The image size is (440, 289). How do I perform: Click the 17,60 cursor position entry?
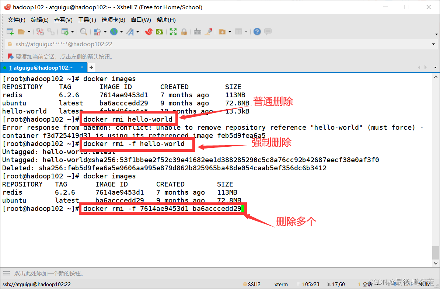[336, 284]
